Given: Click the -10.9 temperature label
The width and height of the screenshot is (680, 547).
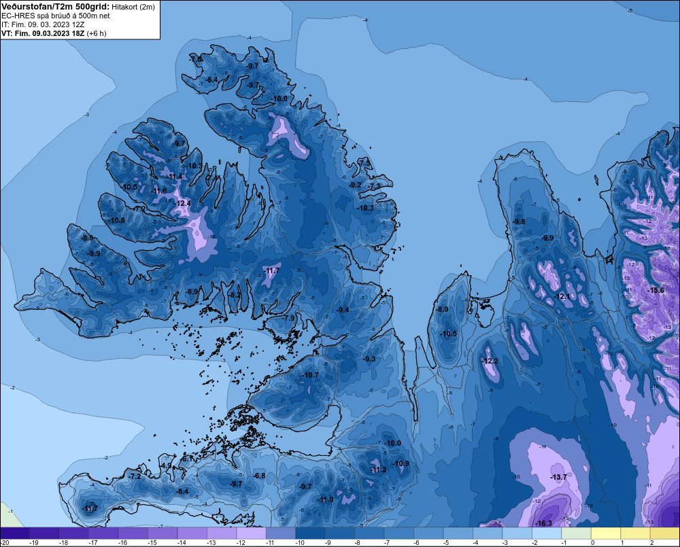Looking at the screenshot, I should coord(401,463).
